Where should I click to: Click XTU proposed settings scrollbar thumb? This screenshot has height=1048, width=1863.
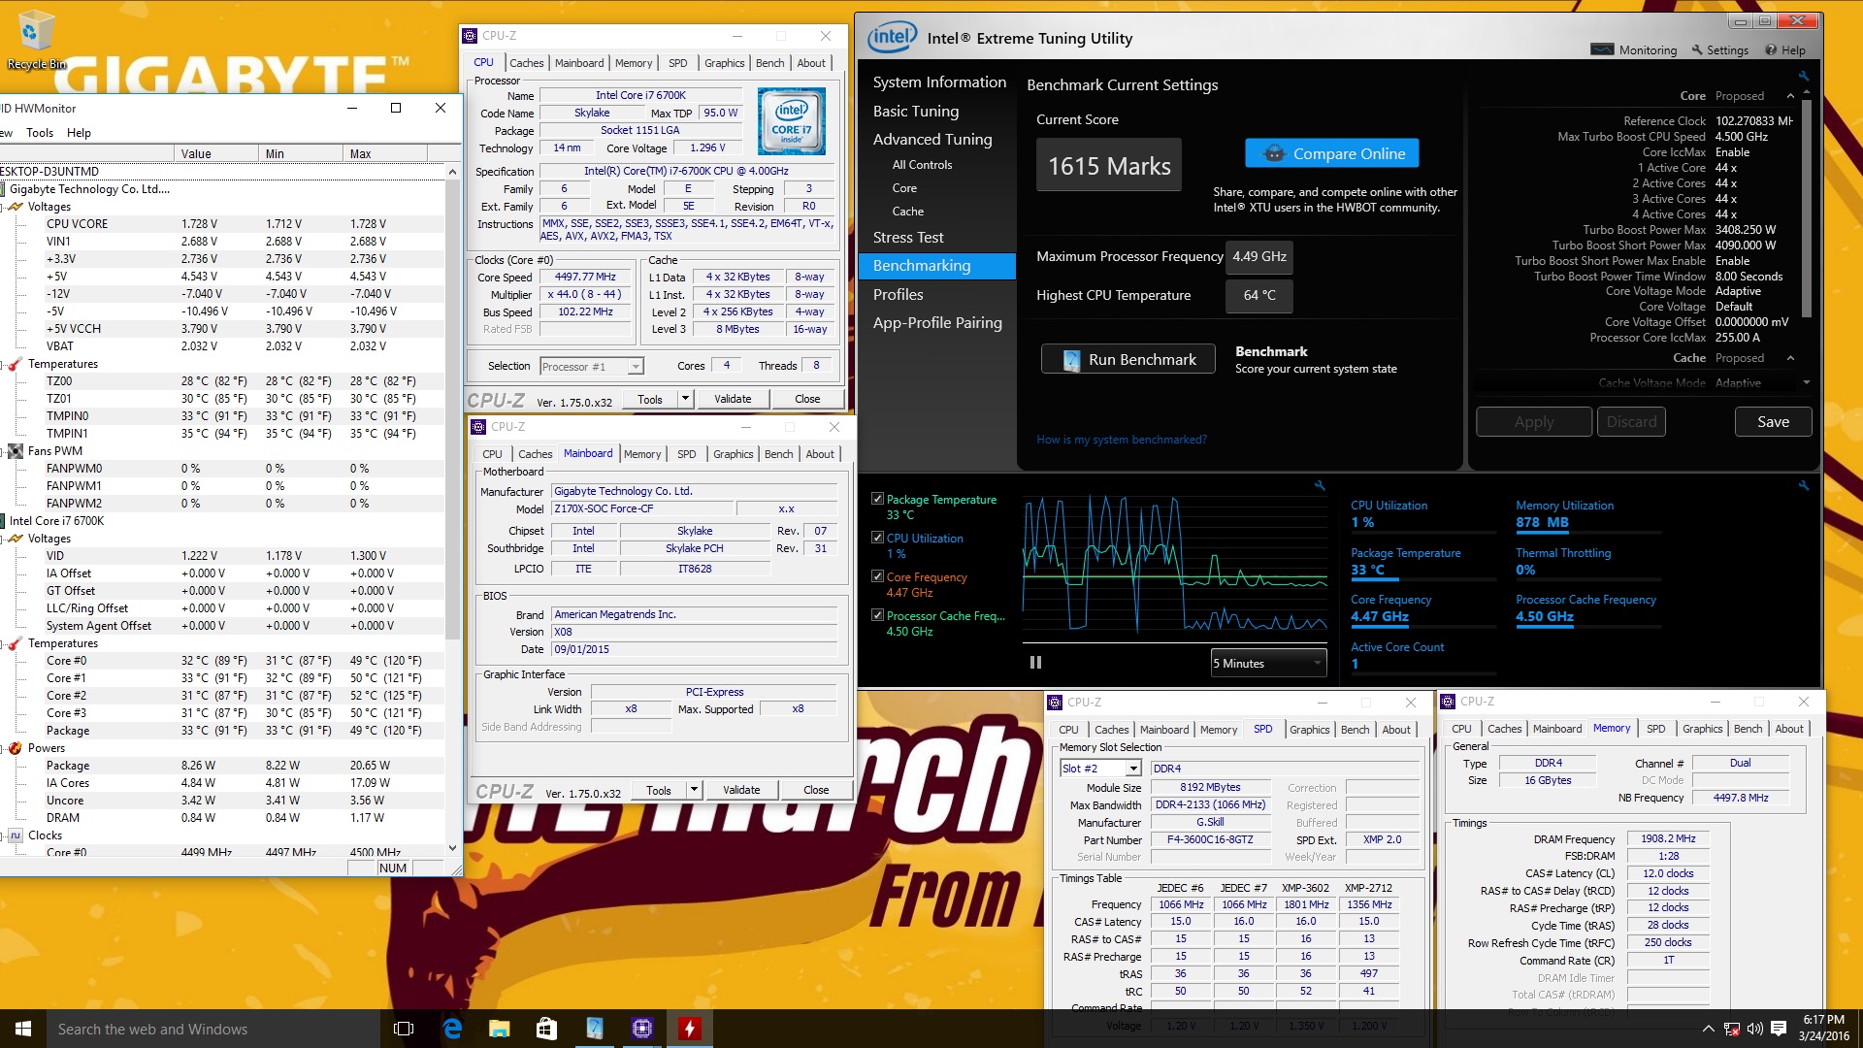click(x=1807, y=208)
